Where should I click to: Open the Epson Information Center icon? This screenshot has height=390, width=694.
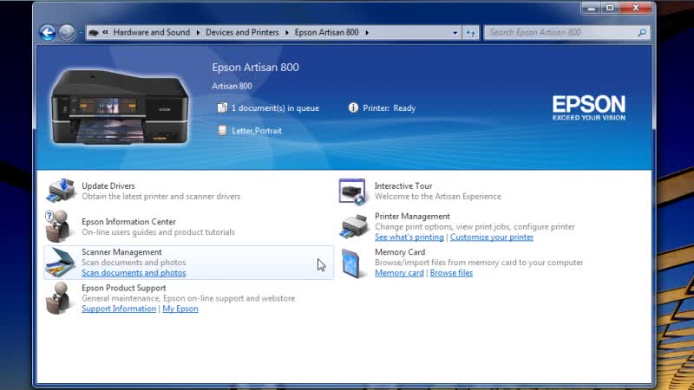pos(57,226)
